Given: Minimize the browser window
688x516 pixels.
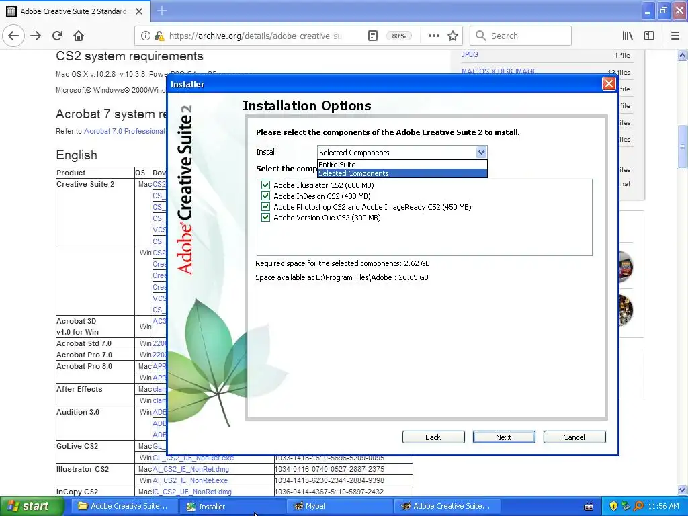Looking at the screenshot, I should point(647,11).
